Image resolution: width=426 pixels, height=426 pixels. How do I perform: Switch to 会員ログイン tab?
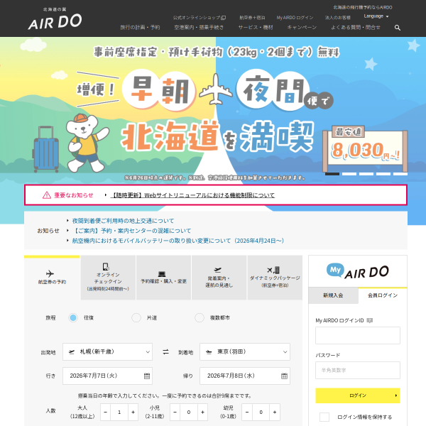coord(383,295)
